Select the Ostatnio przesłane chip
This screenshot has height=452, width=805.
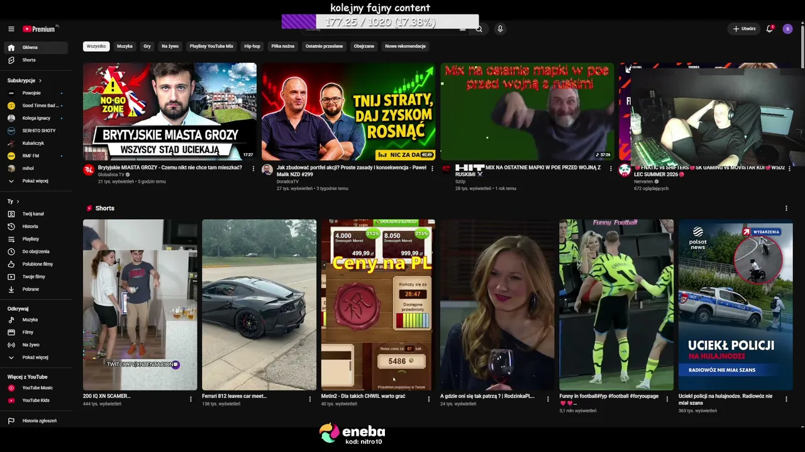tap(324, 46)
